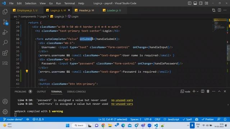Close the Login.js tab
The height and width of the screenshot is (129, 230).
click(x=69, y=10)
